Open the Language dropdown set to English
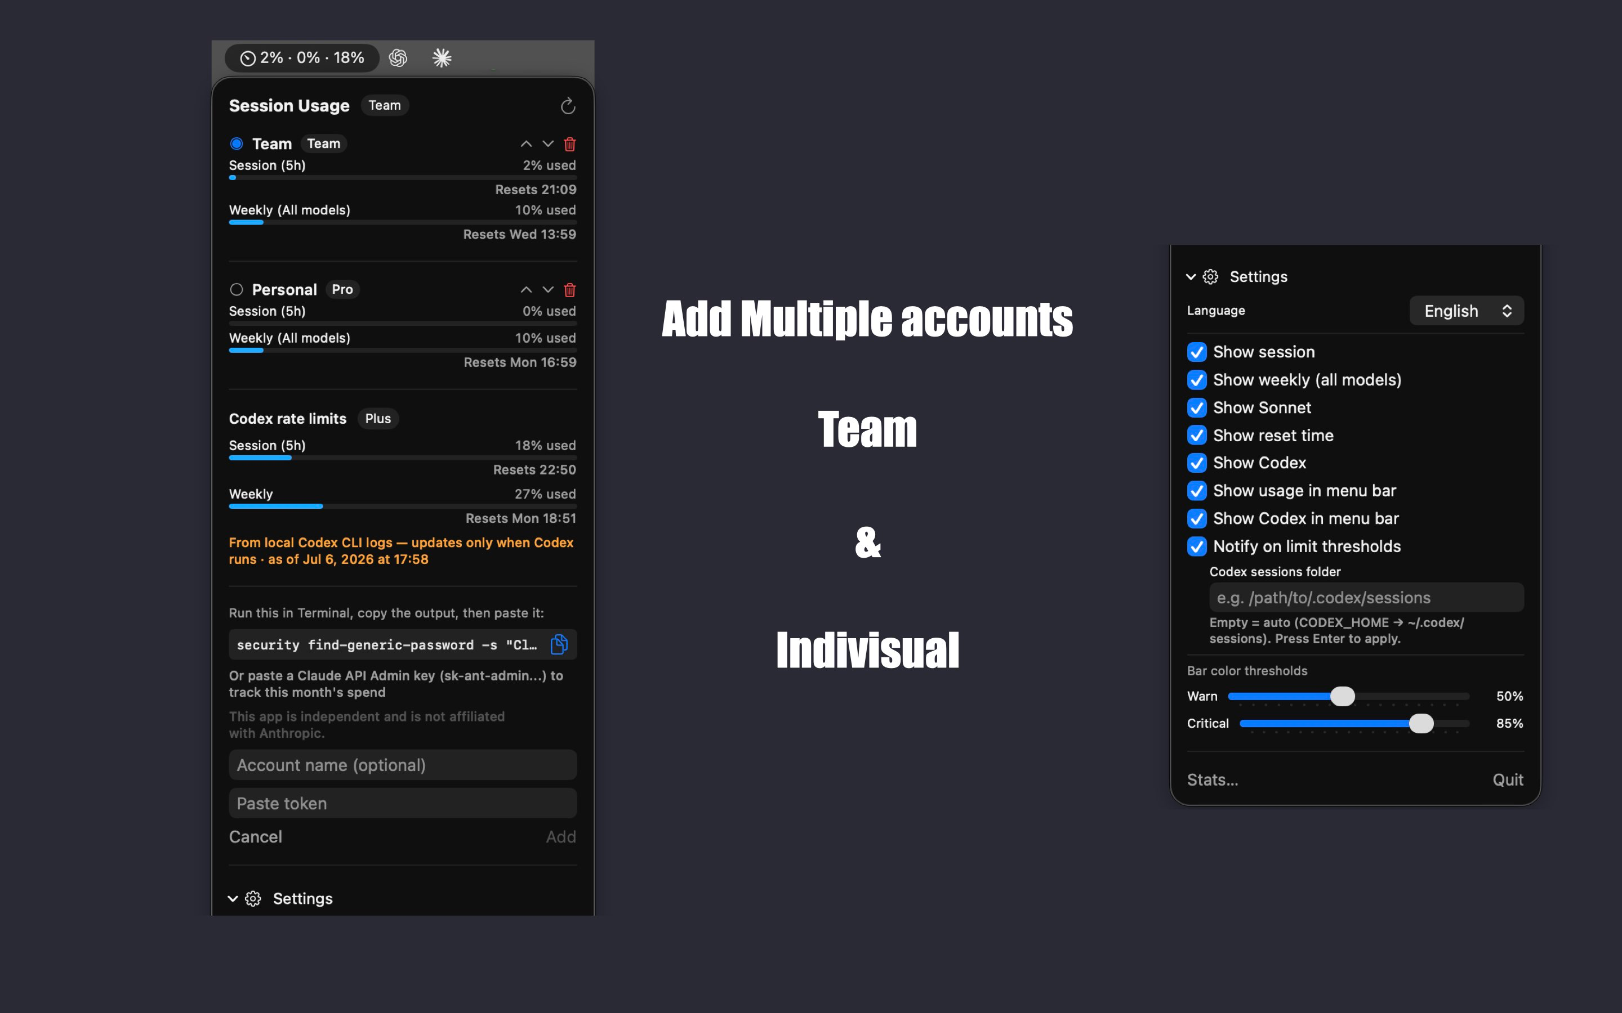Screen dimensions: 1622x1013 coord(1467,311)
